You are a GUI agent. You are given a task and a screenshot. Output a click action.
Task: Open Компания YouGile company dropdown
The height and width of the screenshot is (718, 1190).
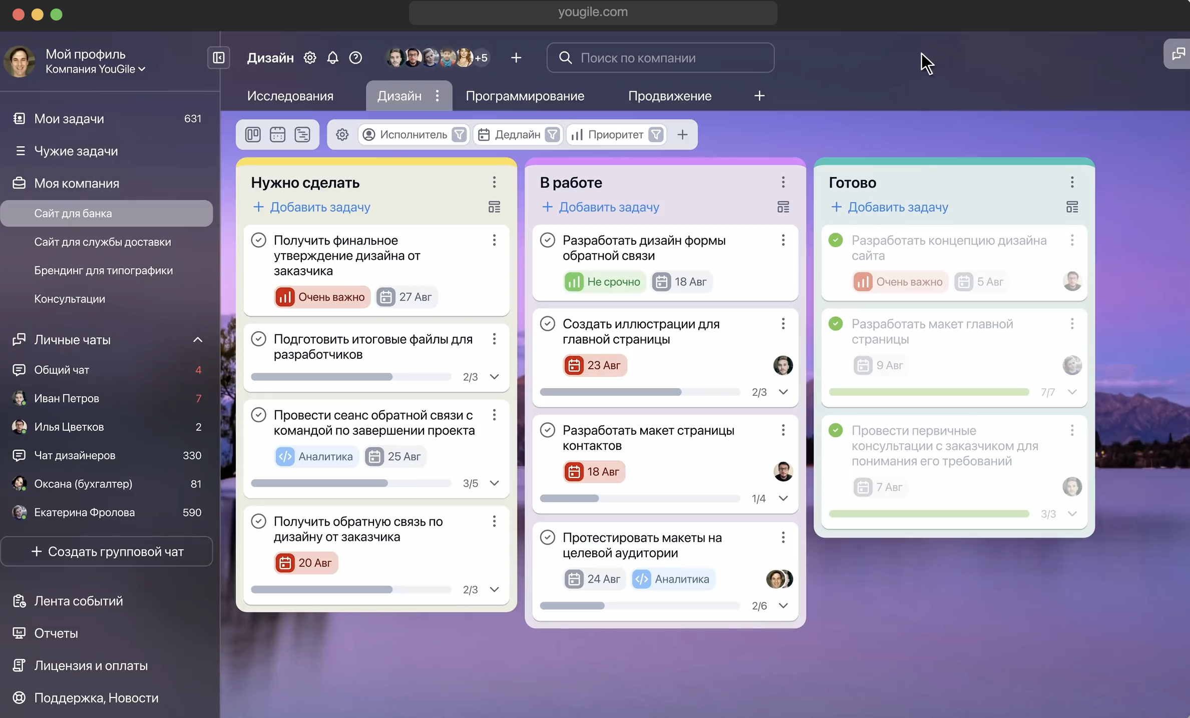(95, 70)
